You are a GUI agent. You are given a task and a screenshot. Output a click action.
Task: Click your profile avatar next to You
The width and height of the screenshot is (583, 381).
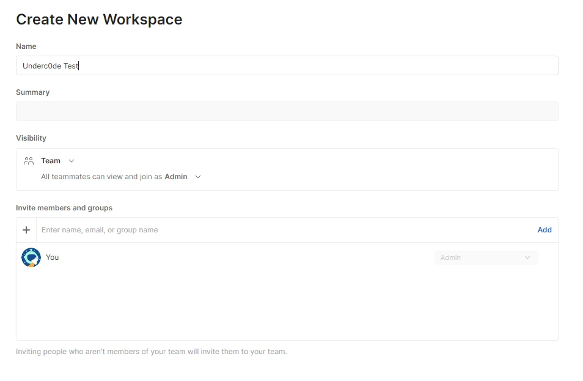pyautogui.click(x=31, y=257)
